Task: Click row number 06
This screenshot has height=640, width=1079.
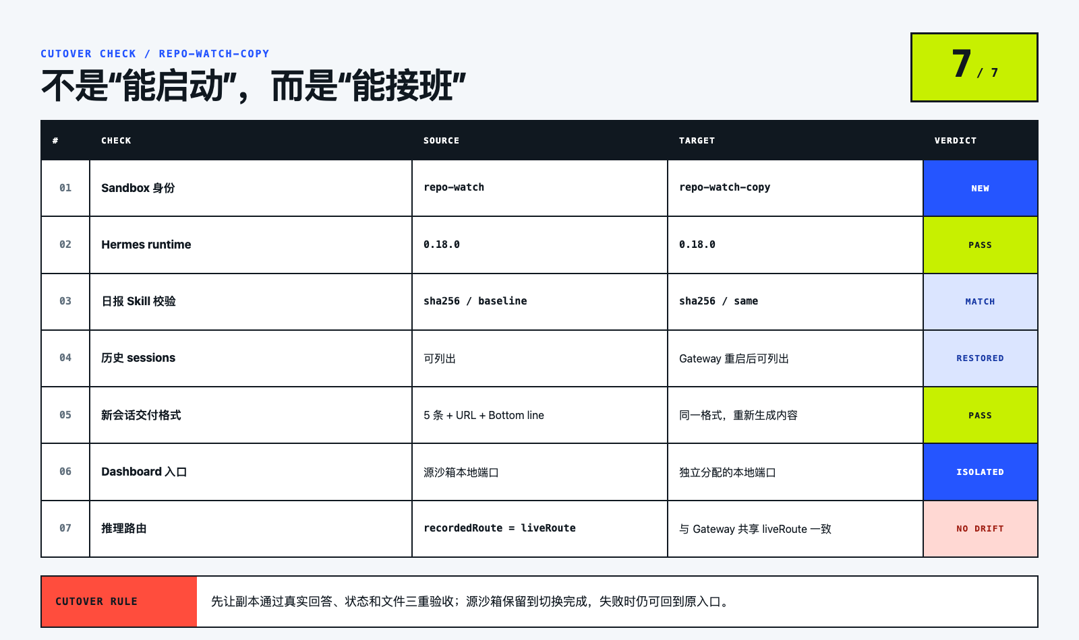Action: (65, 472)
